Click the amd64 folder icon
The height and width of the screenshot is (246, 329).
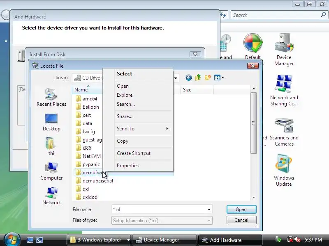point(78,98)
